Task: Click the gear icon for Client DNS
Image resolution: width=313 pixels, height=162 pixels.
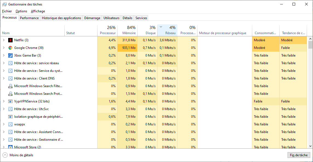Action: click(x=10, y=78)
